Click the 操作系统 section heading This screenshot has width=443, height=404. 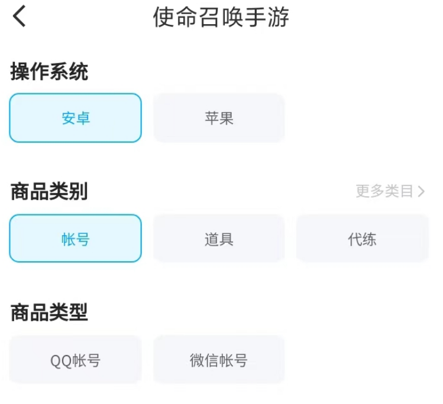point(49,72)
